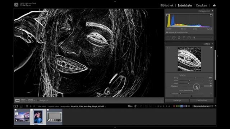Select the Crop Overlay tool

169,38
